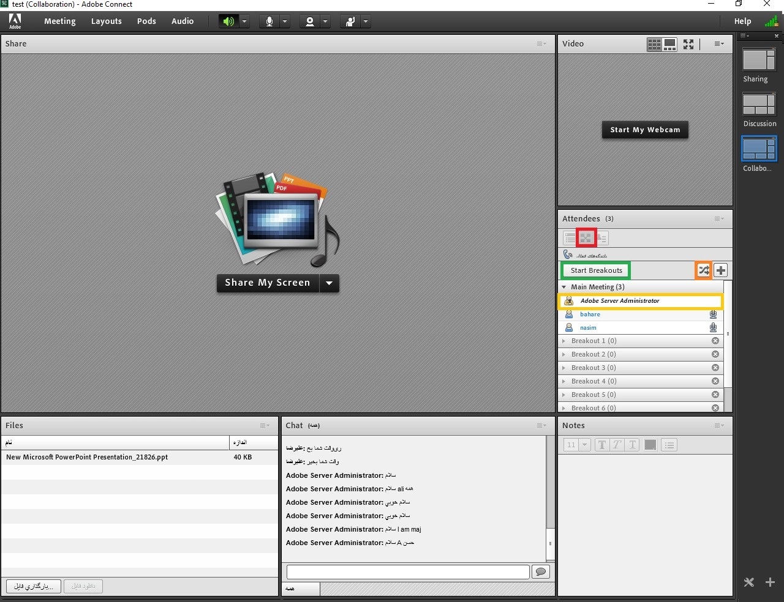Click the raise hand status icon
This screenshot has width=784, height=602.
coord(350,21)
